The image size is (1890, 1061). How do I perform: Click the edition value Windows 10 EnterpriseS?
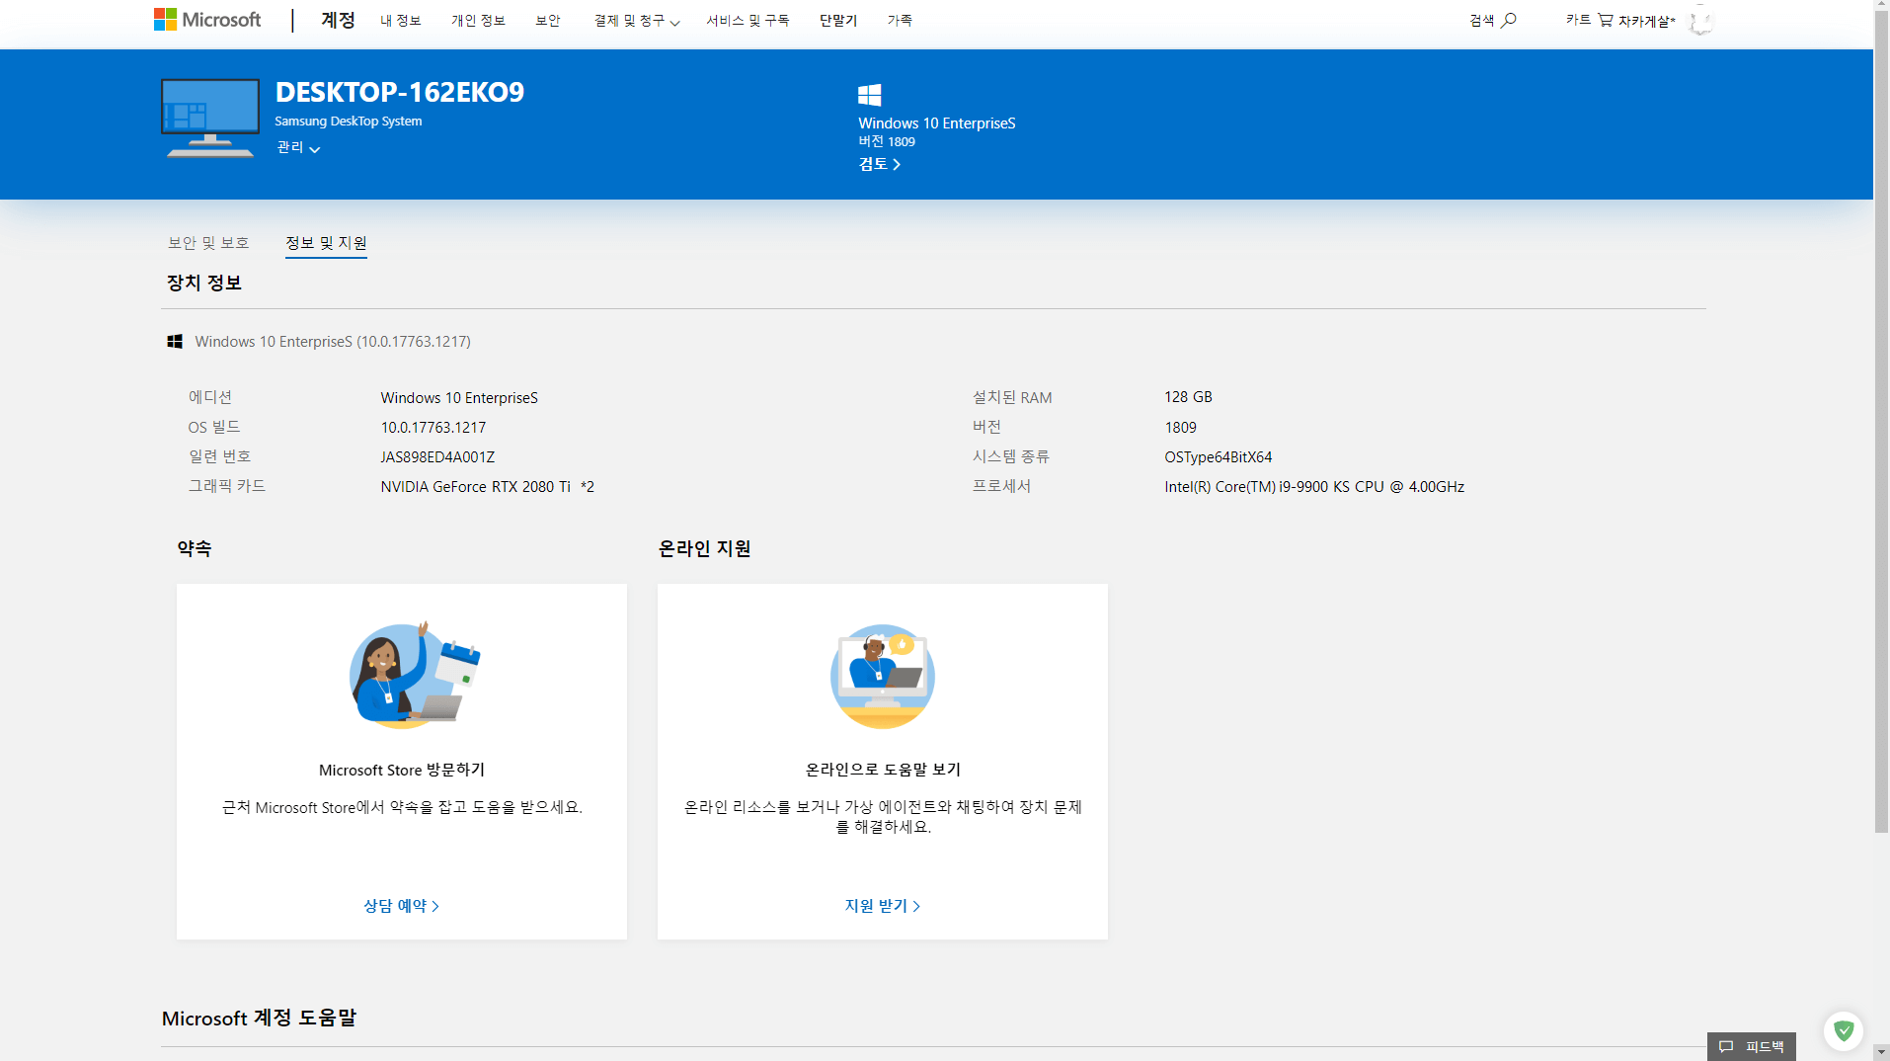(459, 398)
